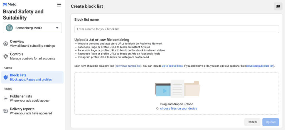Viewport: 285px width, 130px height.
Task: Click the Overview gauge icon
Action: click(x=6, y=44)
